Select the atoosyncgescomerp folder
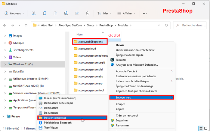This screenshot has width=210, height=131. tap(90, 84)
